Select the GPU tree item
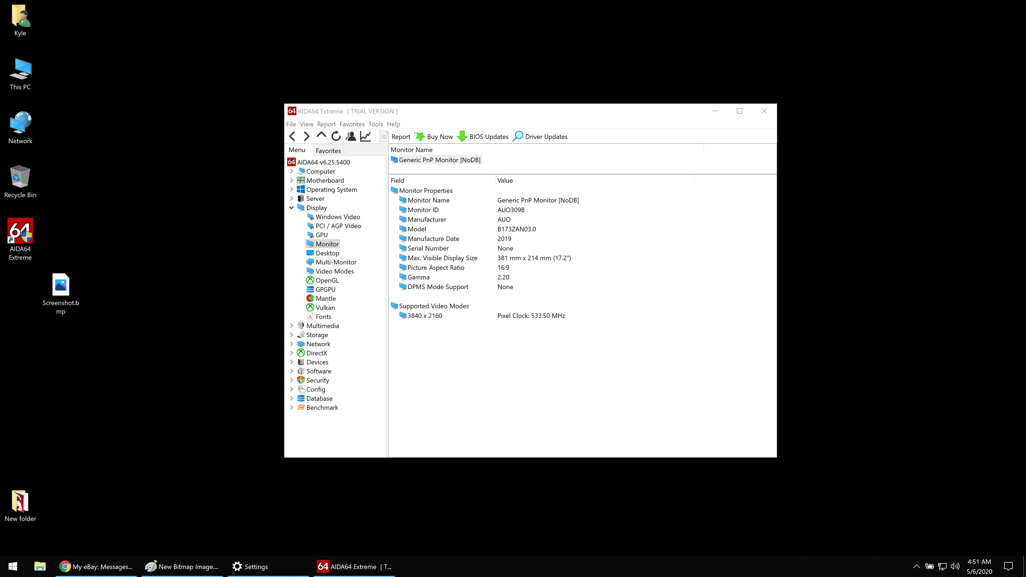 [x=317, y=235]
